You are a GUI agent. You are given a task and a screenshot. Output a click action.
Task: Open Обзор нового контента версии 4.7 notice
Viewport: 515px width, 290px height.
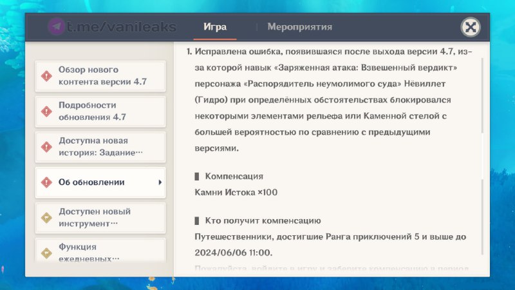pos(100,76)
